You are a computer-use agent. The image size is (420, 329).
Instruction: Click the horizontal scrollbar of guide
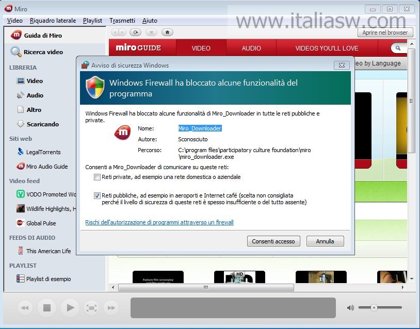(206, 288)
